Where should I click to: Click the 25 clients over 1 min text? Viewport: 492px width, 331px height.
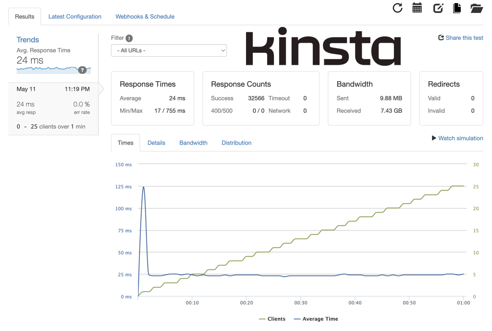(58, 127)
